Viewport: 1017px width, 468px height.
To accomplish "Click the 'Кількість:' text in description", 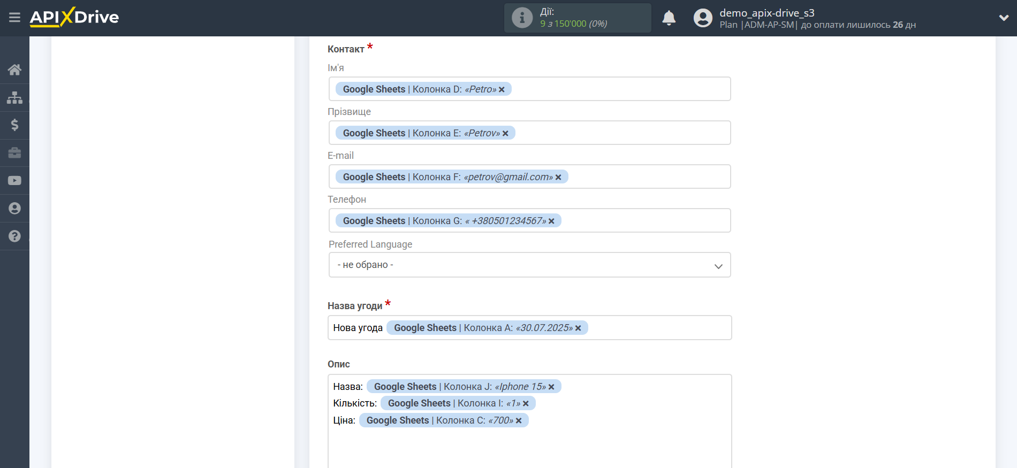I will (x=354, y=403).
